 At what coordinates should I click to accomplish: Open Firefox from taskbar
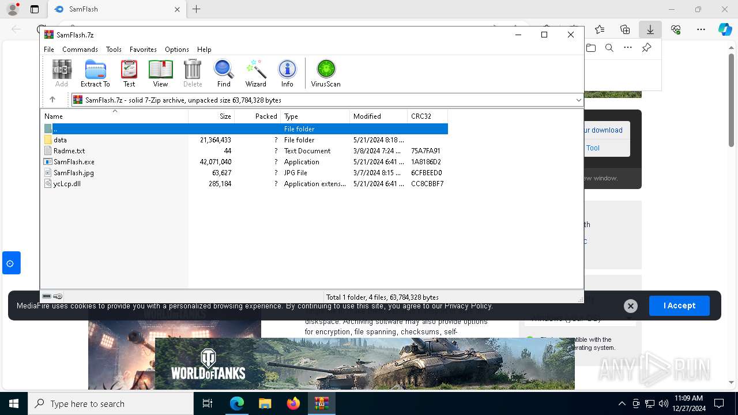[x=293, y=403]
